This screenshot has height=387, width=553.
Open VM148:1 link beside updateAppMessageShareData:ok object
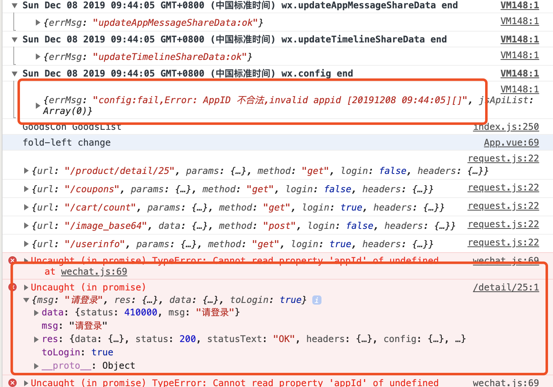tap(519, 21)
